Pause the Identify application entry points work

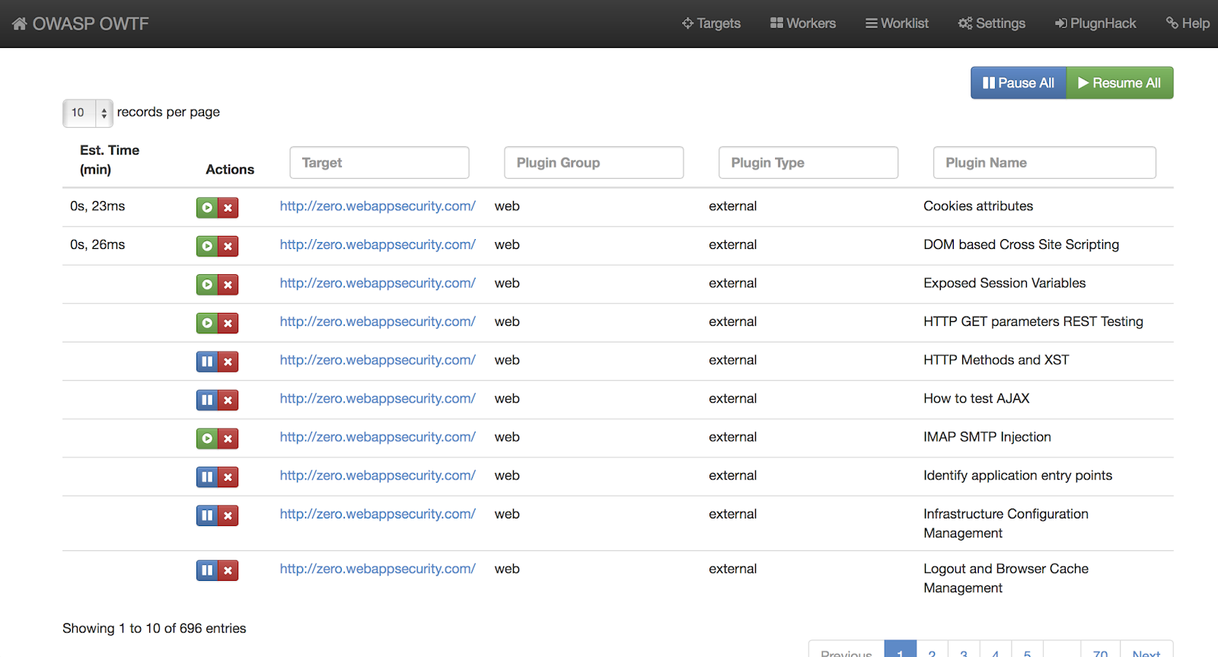[x=206, y=477]
